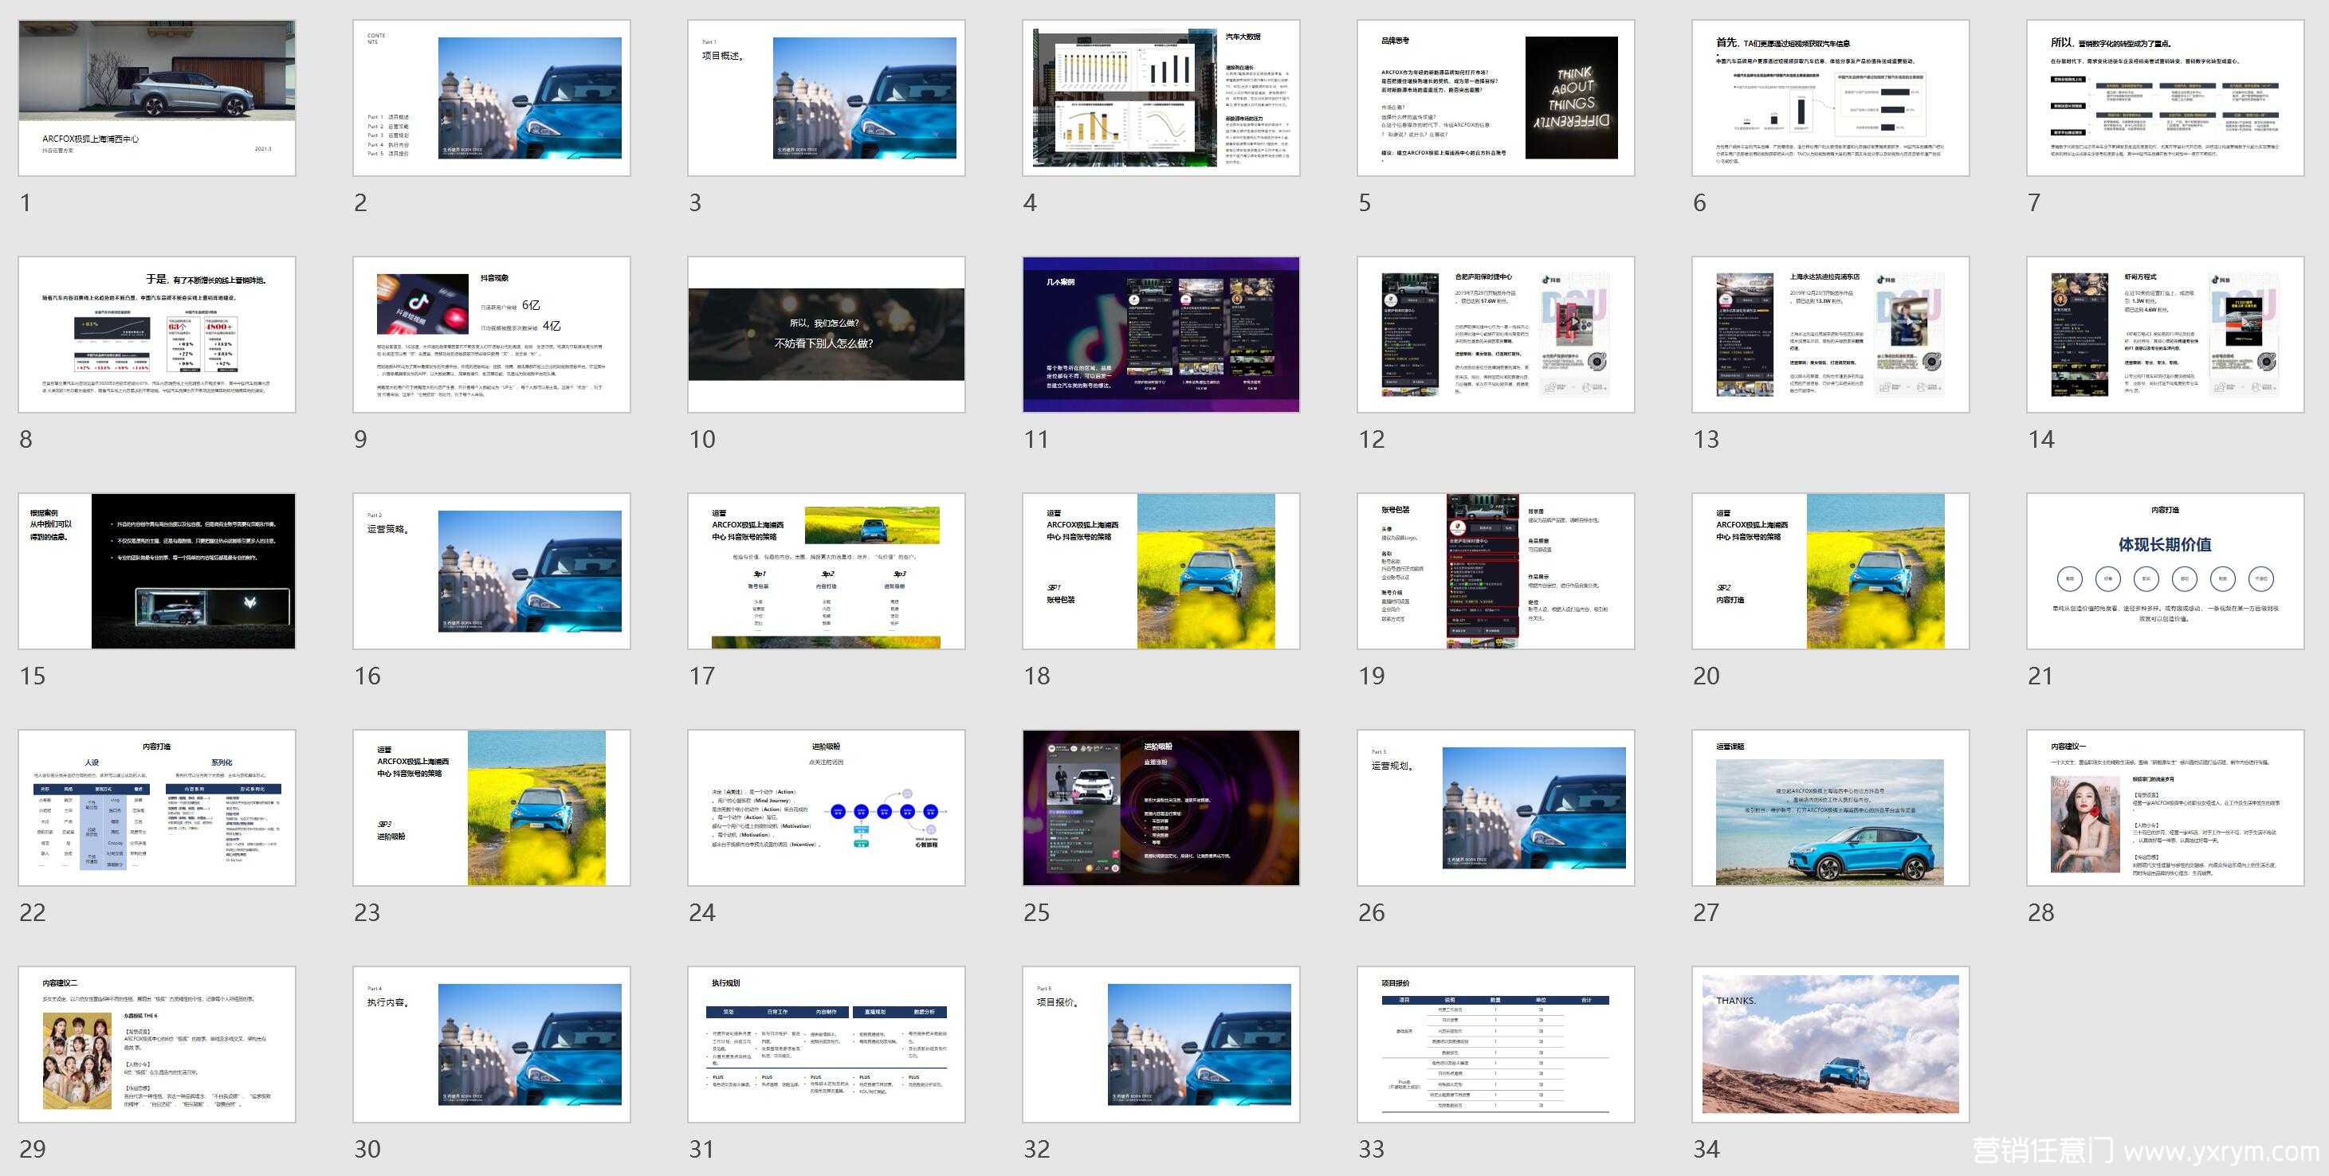The width and height of the screenshot is (2329, 1176).
Task: Select slide 21 体现长期价值 thumbnail
Action: click(2166, 571)
